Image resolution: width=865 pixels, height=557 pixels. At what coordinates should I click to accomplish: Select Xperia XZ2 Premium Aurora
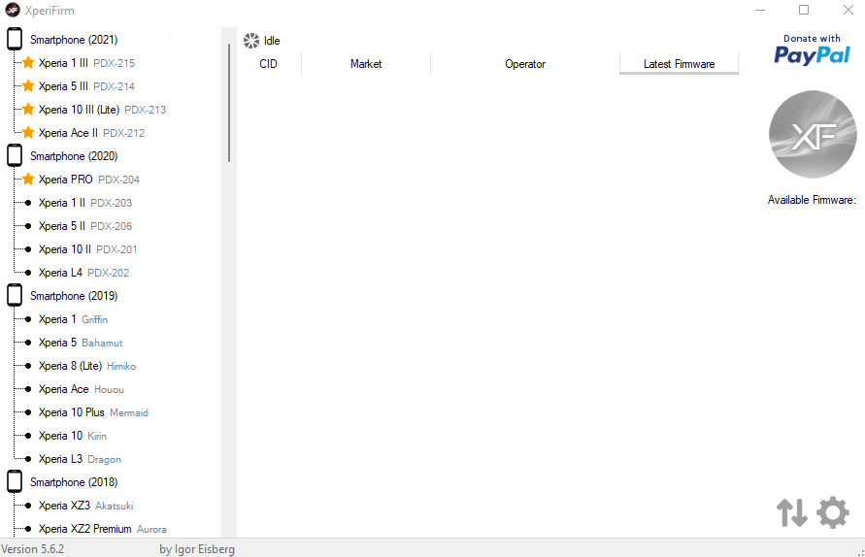tap(103, 529)
